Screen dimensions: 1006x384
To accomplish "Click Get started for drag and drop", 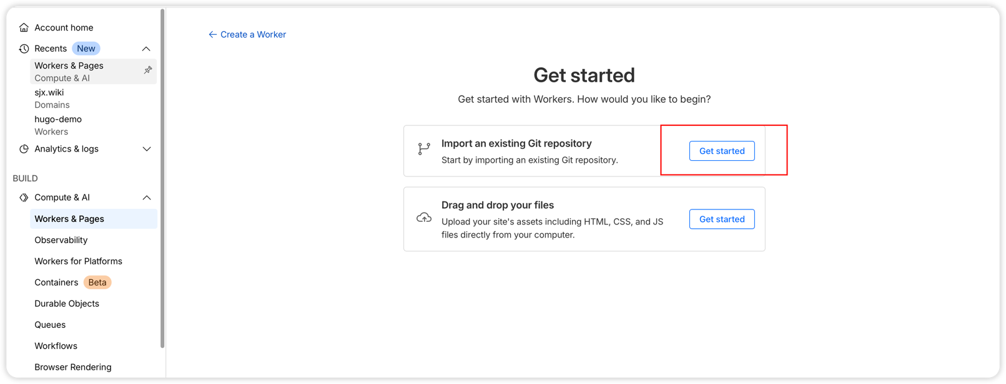I will (x=721, y=219).
